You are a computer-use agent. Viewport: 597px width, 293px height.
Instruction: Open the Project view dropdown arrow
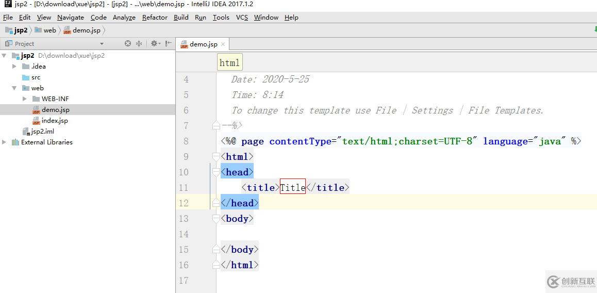[102, 44]
